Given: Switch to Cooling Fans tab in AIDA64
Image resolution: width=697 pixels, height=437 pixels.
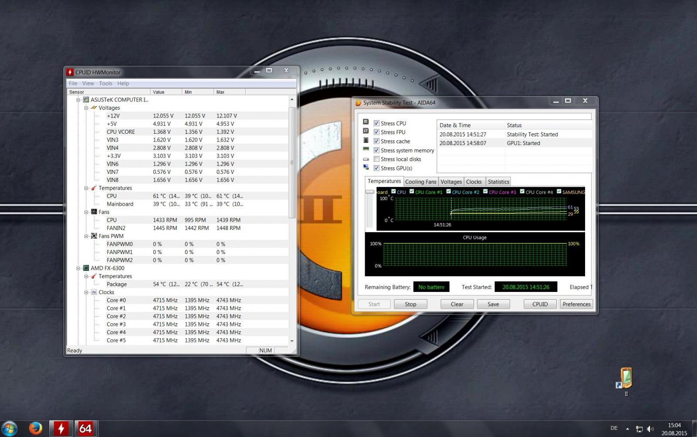Looking at the screenshot, I should click(420, 182).
